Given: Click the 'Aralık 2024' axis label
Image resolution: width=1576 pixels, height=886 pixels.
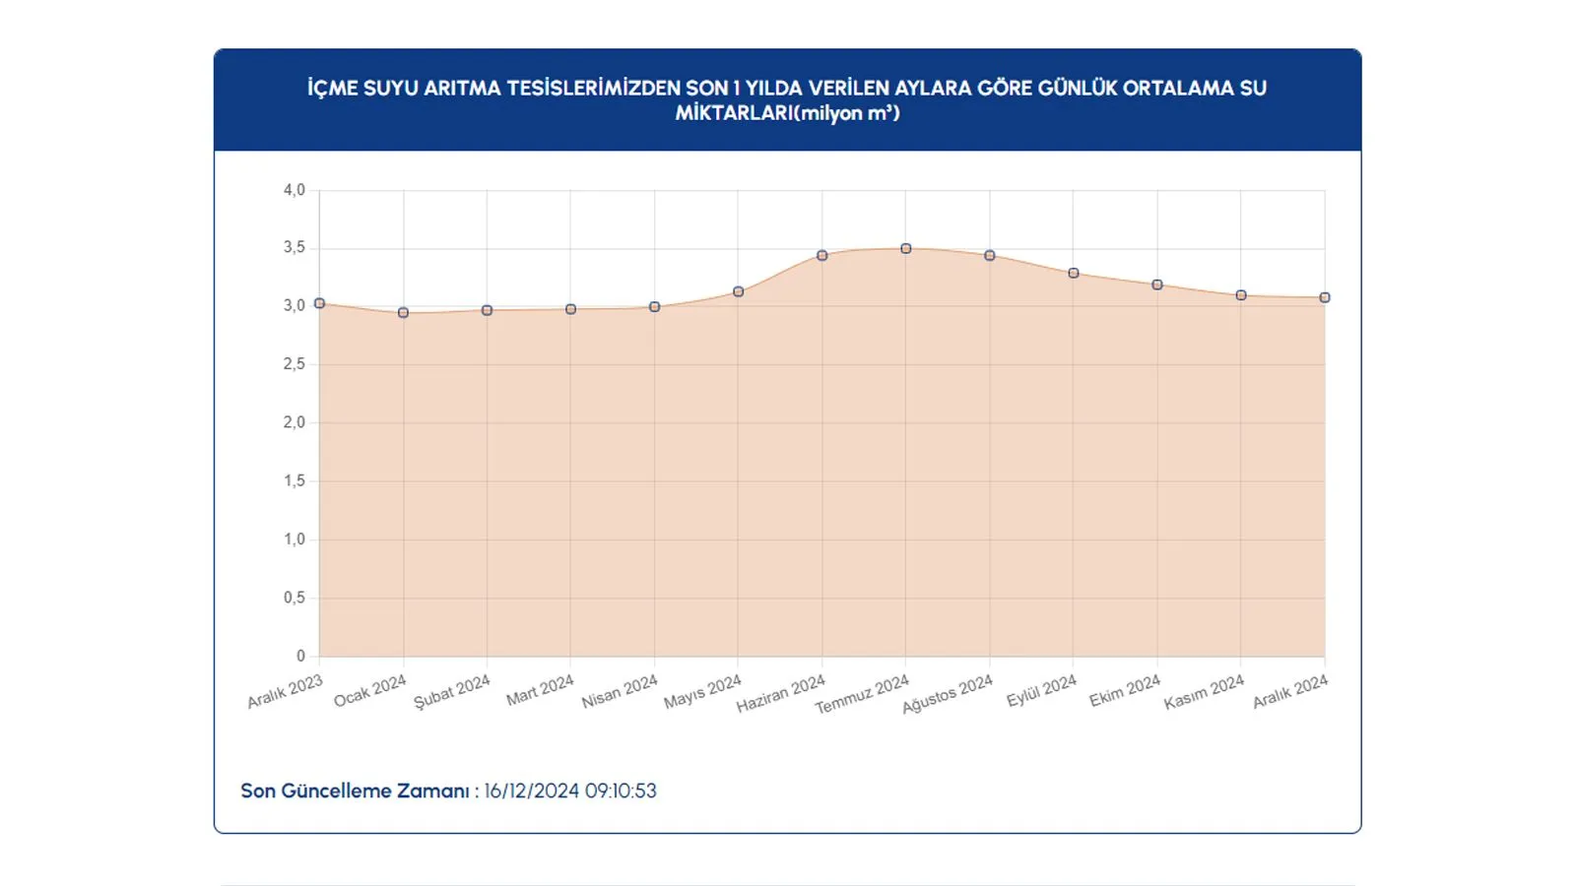Looking at the screenshot, I should [1289, 691].
